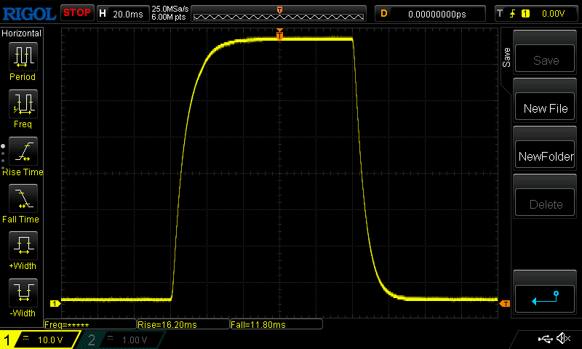Click the Fall=11.80ms measurement readout
Image resolution: width=582 pixels, height=349 pixels.
coord(276,324)
